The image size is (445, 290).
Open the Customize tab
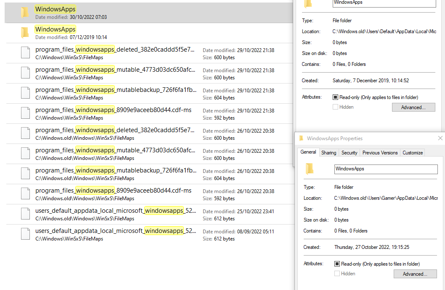[x=413, y=153]
